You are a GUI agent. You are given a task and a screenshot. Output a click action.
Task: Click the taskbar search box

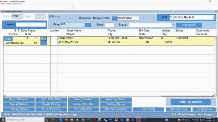[25, 120]
